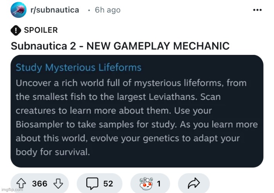
Task: Click the votes pill button background
Action: pyautogui.click(x=39, y=183)
